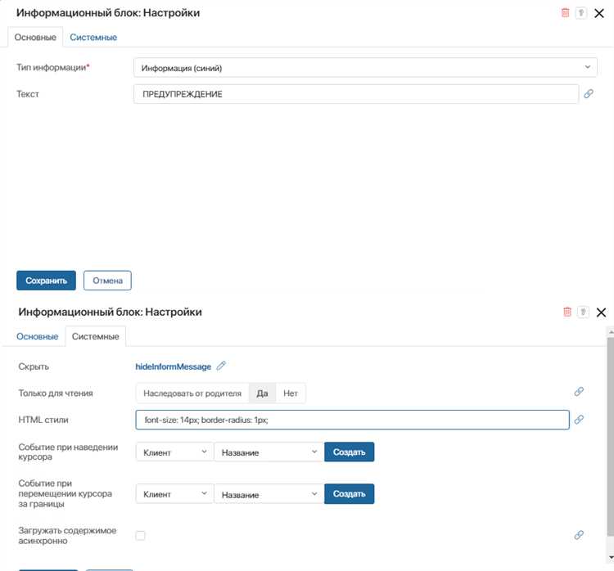Viewport: 614px width, 571px height.
Task: Click link icon next to HTML стили field
Action: click(x=579, y=420)
